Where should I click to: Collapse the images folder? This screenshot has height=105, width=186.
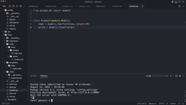(8, 50)
